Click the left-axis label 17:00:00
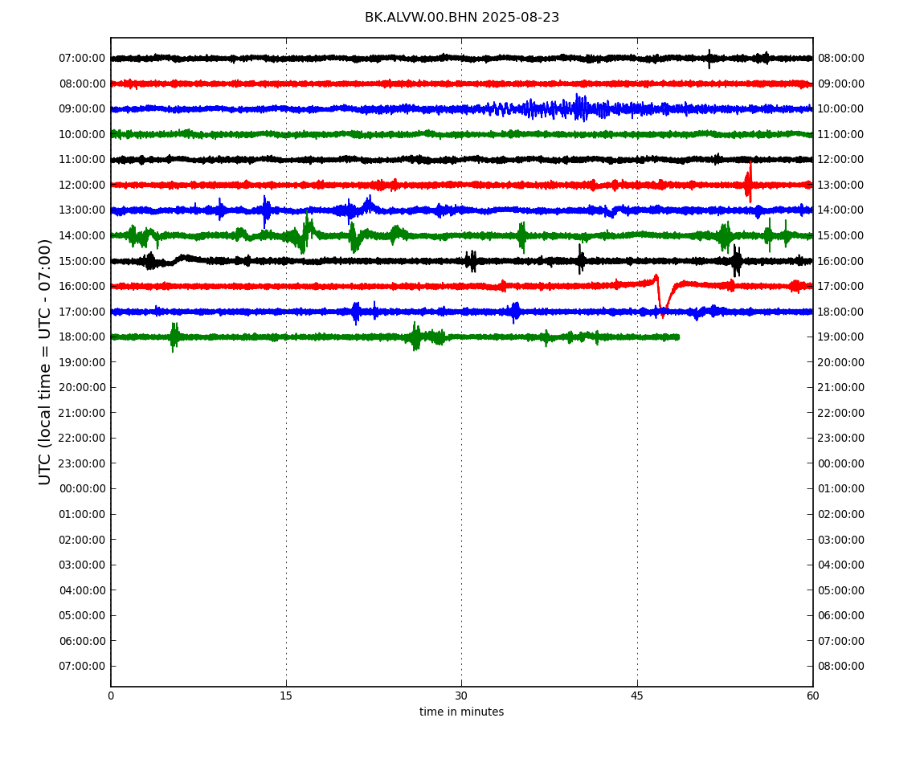 click(x=82, y=312)
